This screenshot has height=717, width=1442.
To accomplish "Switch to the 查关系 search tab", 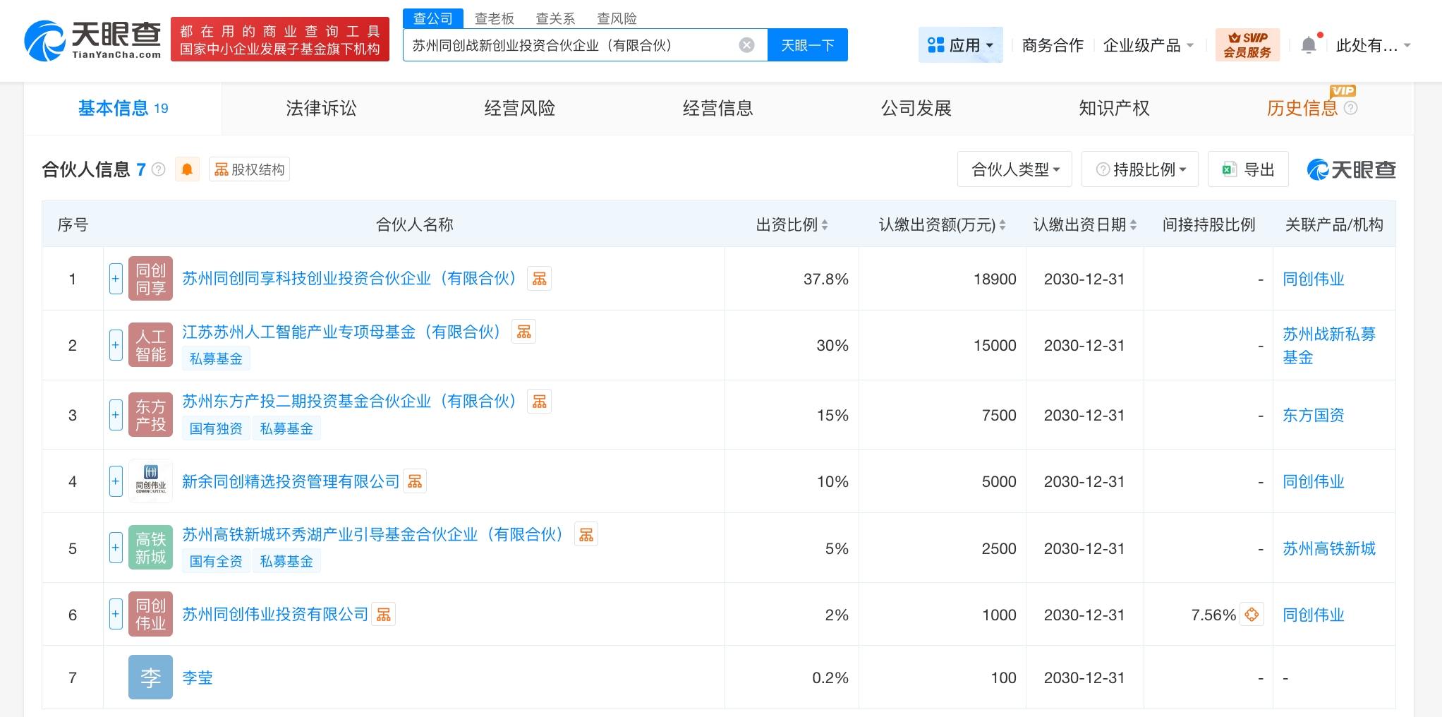I will [x=555, y=18].
